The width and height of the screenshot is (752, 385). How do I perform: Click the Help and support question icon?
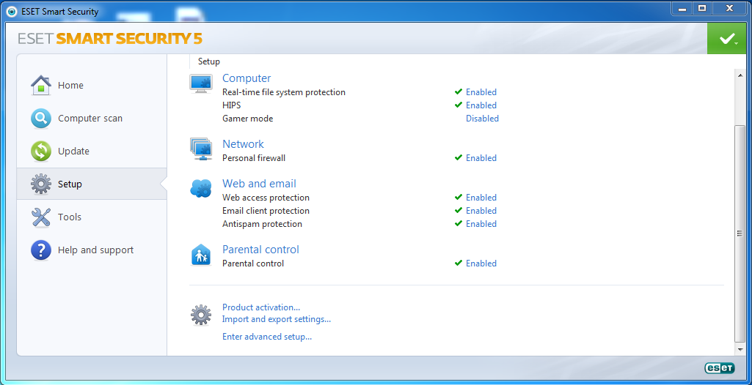point(41,250)
